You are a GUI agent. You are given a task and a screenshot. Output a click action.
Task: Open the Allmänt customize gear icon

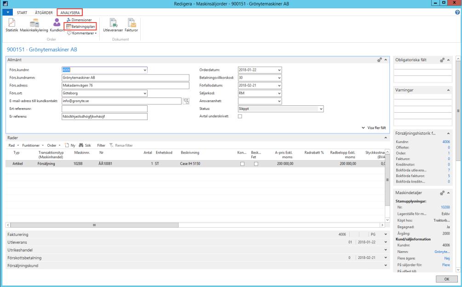point(380,60)
